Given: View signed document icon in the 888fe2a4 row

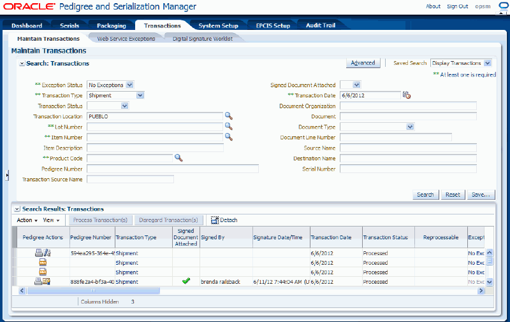Looking at the screenshot, I should pos(47,281).
